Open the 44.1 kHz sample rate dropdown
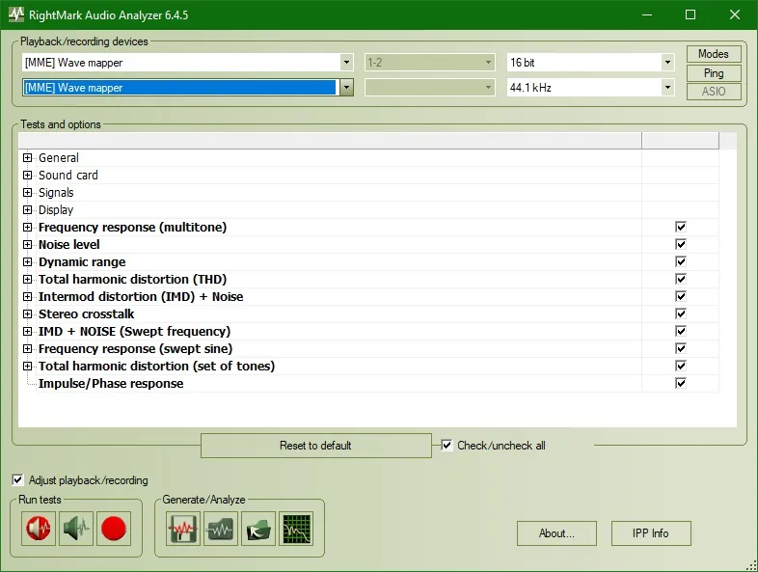The image size is (758, 572). coord(667,88)
